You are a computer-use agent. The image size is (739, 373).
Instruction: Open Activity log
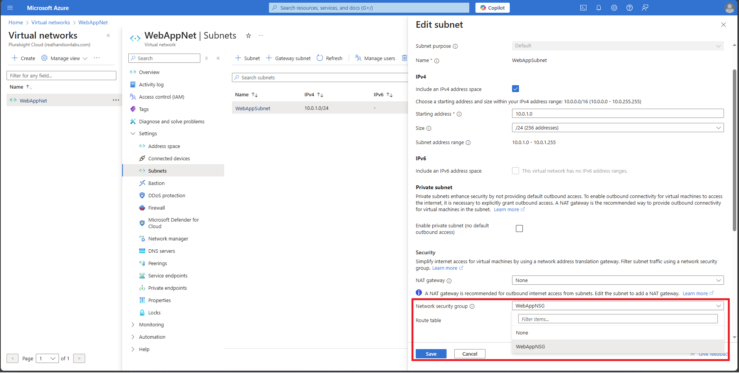pyautogui.click(x=151, y=84)
